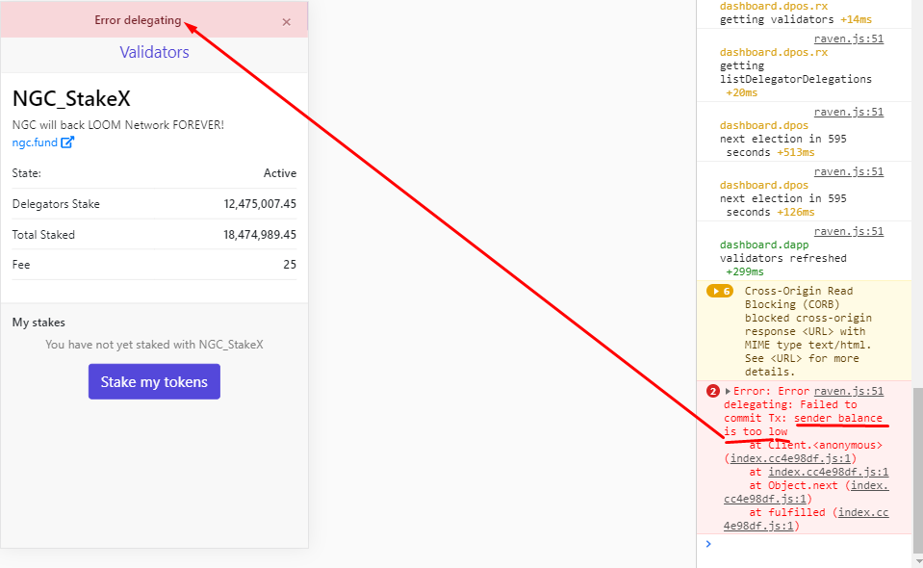Click the blue console prompt arrow
This screenshot has width=923, height=568.
(x=708, y=543)
